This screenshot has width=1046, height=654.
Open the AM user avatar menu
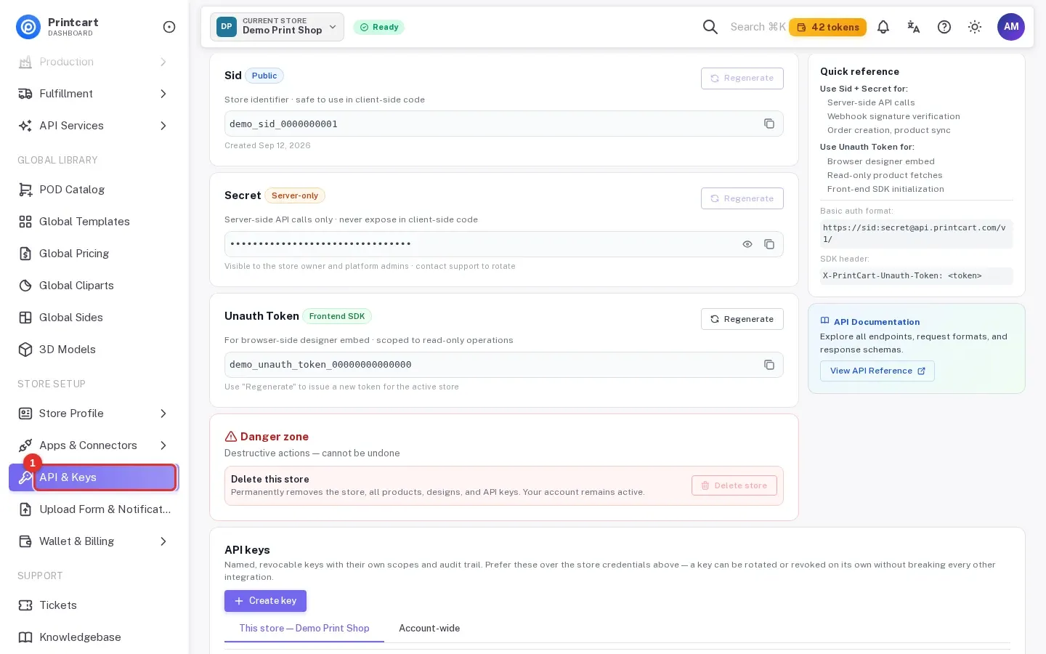(x=1011, y=27)
